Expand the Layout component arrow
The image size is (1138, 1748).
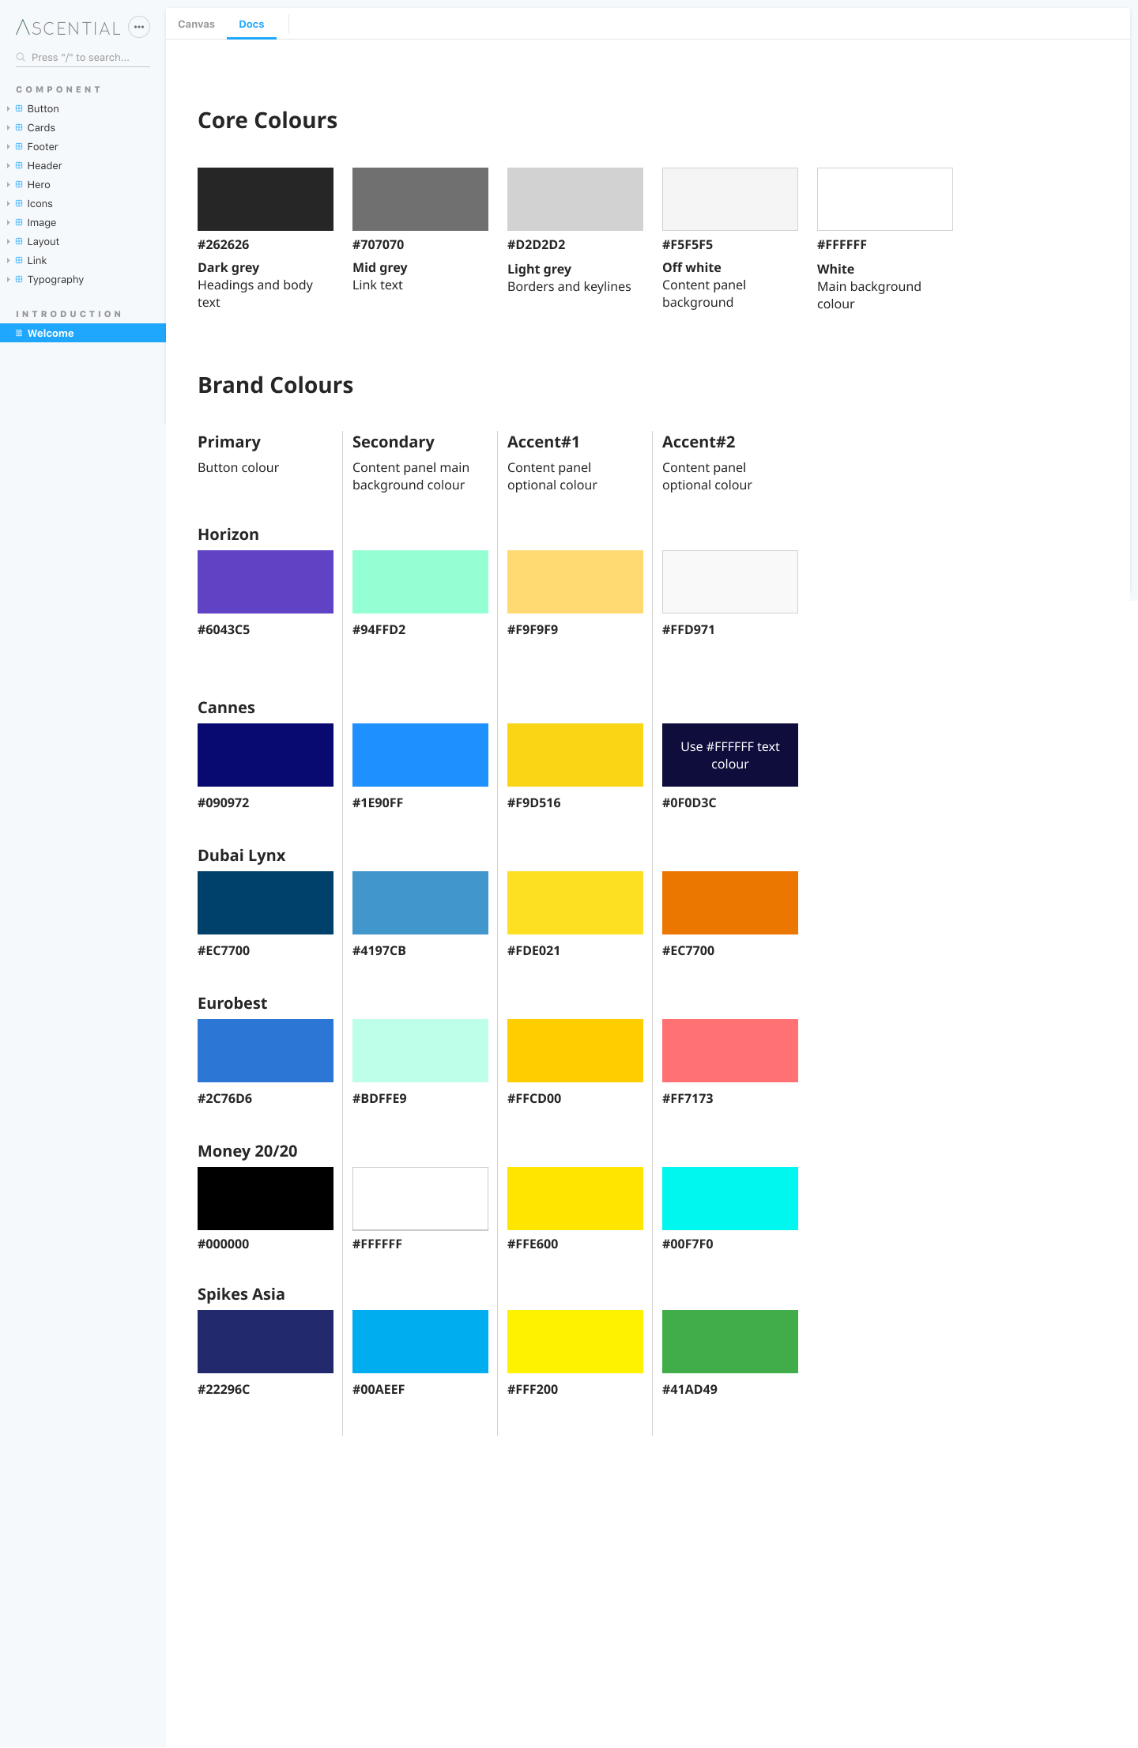click(8, 241)
